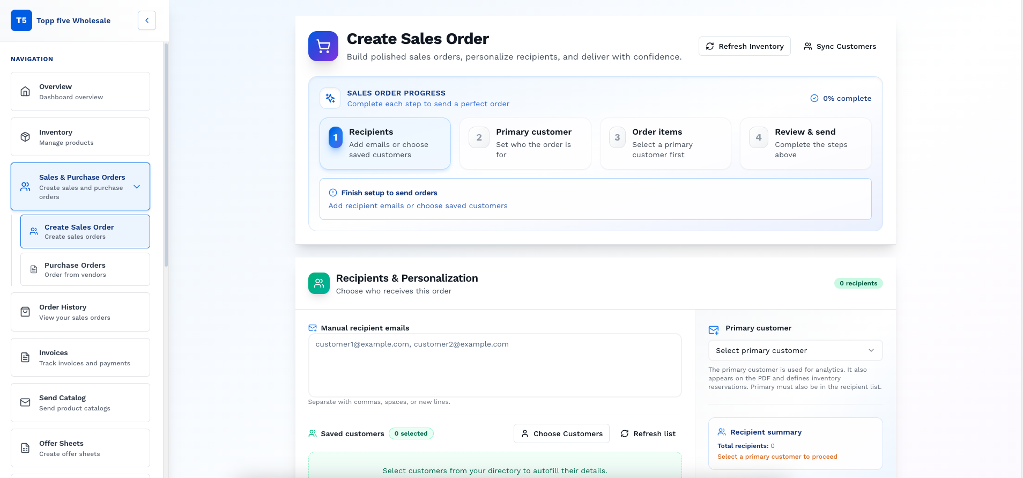This screenshot has height=478, width=1023.
Task: Click the users icon beside Saved customers
Action: [x=313, y=433]
